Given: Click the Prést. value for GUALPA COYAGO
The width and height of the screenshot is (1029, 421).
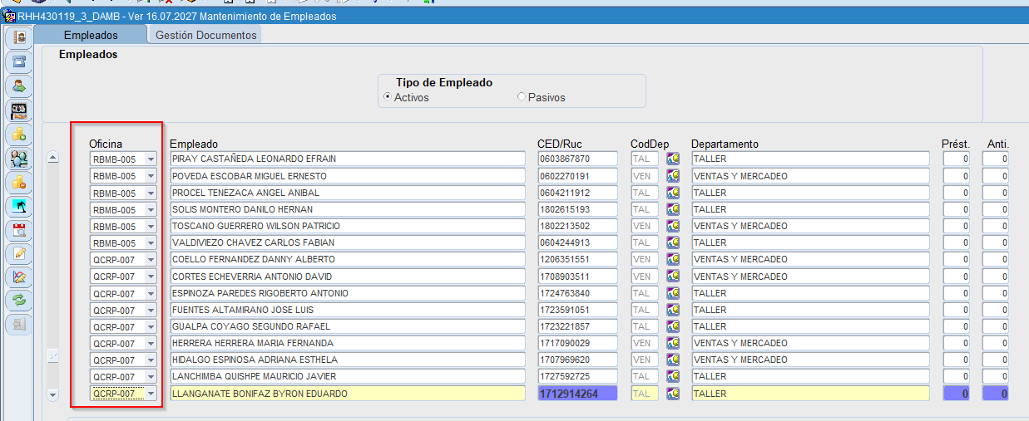Looking at the screenshot, I should (x=957, y=326).
